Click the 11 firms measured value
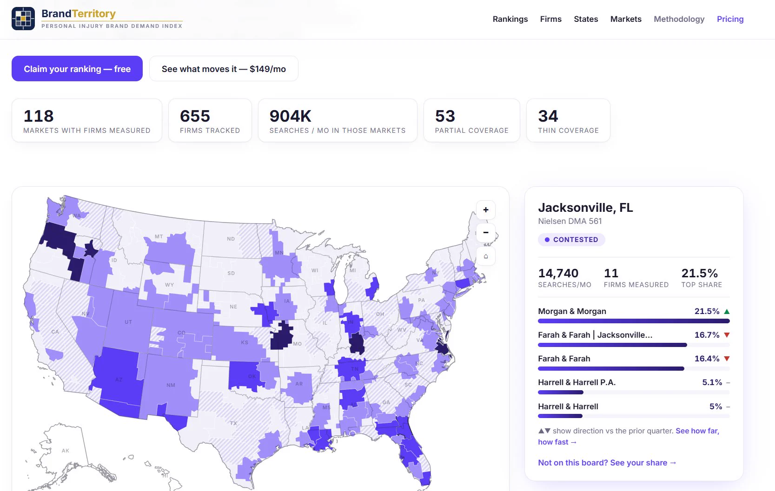This screenshot has height=491, width=775. click(611, 273)
